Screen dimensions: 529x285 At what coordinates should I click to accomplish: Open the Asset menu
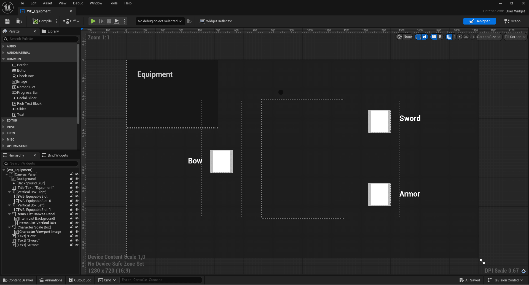[47, 3]
